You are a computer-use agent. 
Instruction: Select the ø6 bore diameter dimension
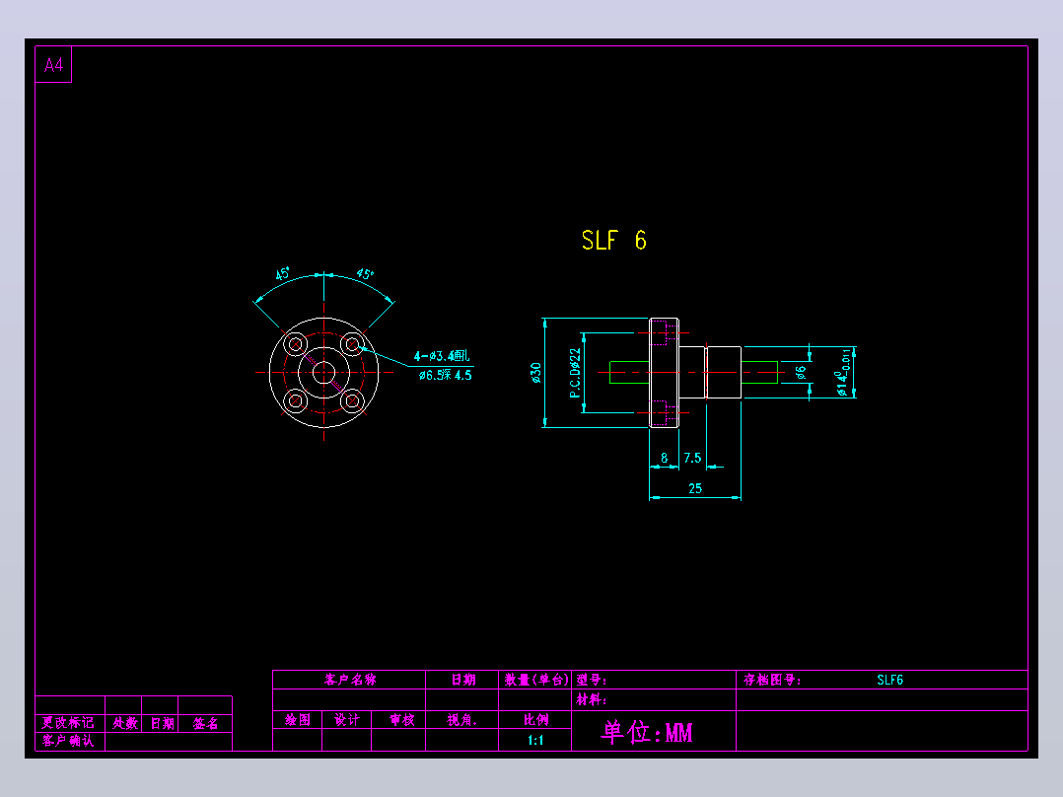tap(801, 373)
